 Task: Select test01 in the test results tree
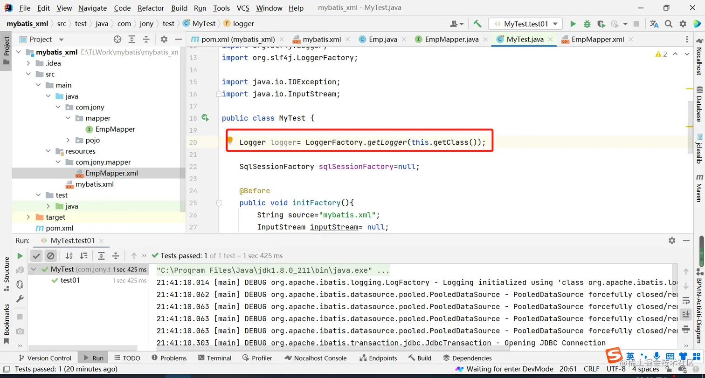(70, 280)
